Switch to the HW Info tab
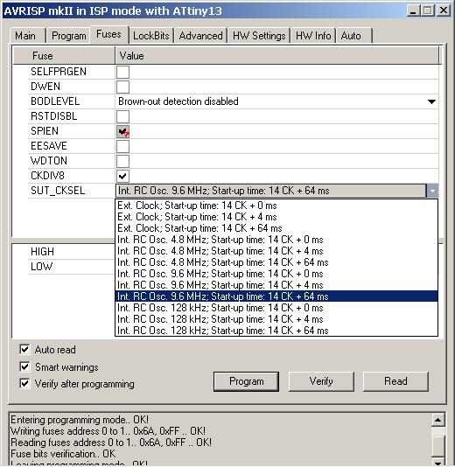This screenshot has height=467, width=455. 313,36
